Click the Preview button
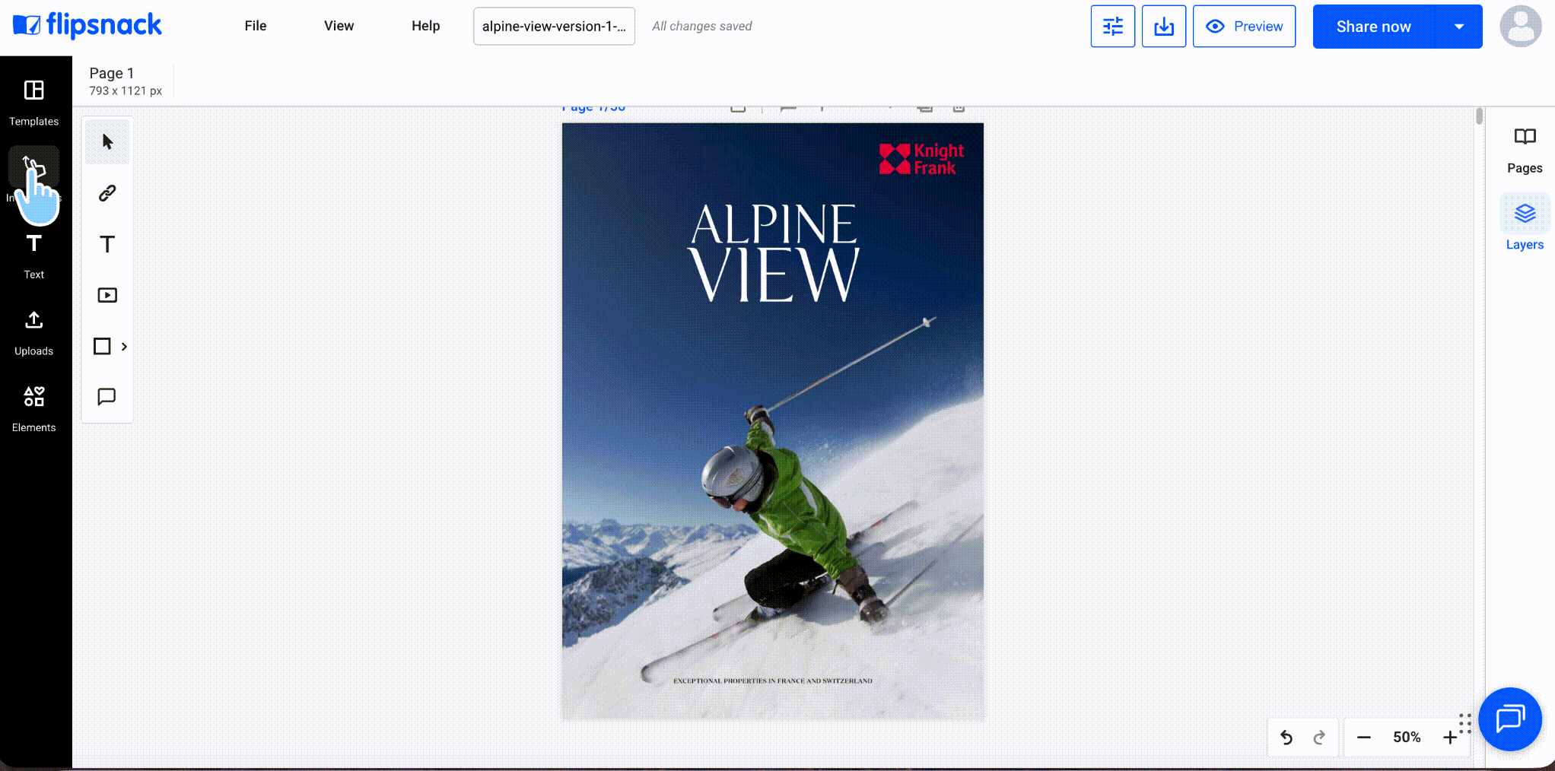This screenshot has height=771, width=1555. pyautogui.click(x=1245, y=27)
